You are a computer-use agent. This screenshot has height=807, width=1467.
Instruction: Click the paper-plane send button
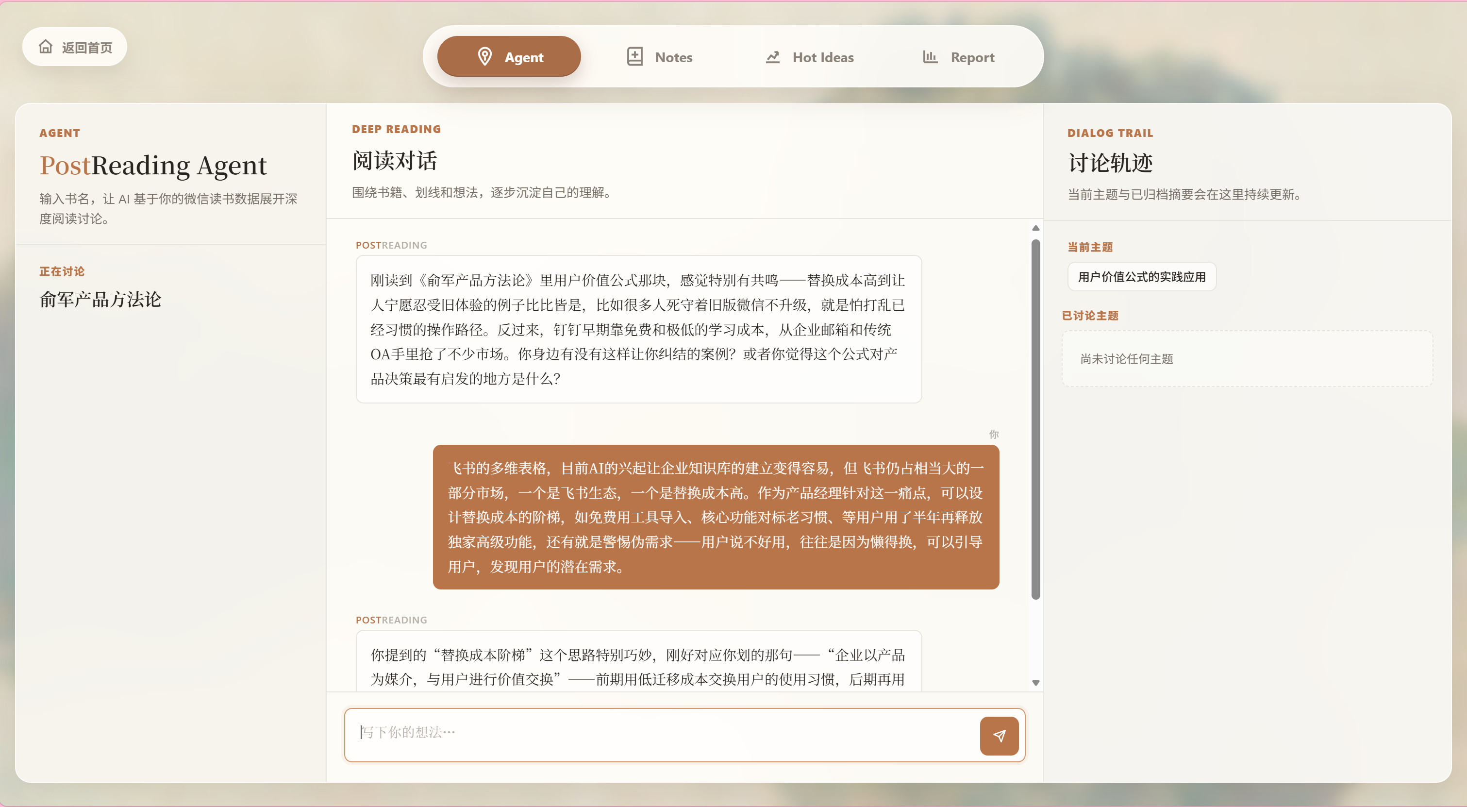999,735
